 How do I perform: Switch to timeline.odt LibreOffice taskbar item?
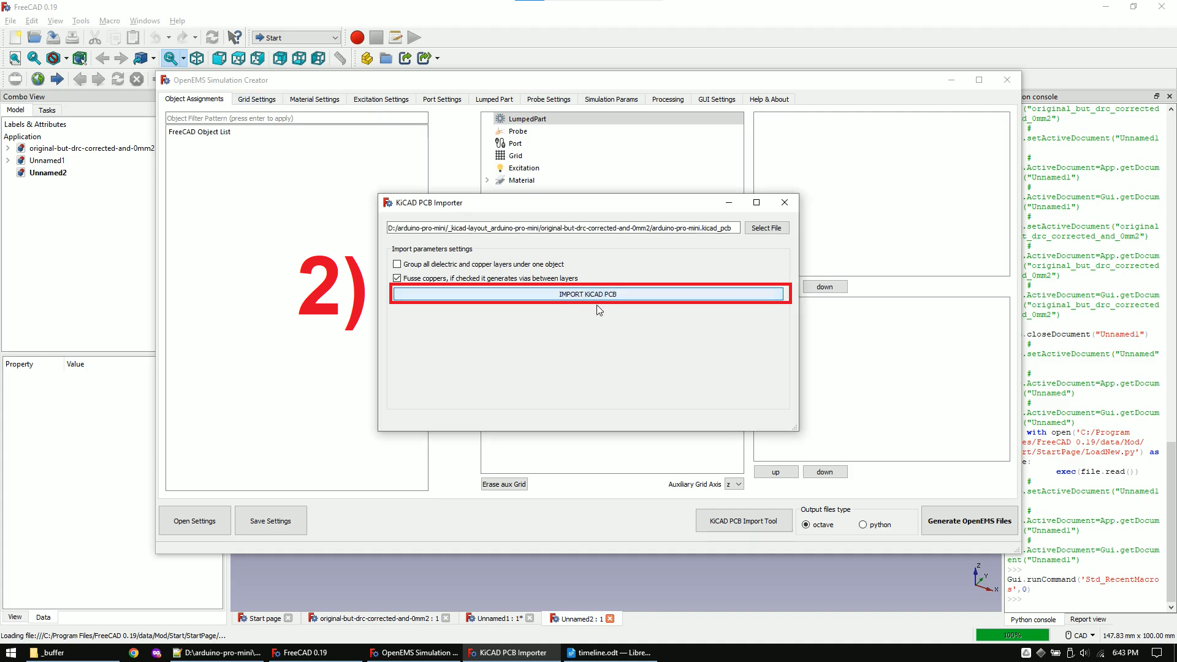click(609, 653)
